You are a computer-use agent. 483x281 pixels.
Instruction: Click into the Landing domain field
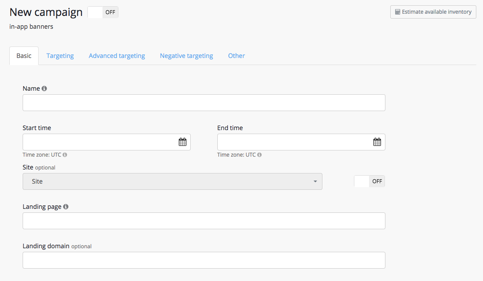204,260
